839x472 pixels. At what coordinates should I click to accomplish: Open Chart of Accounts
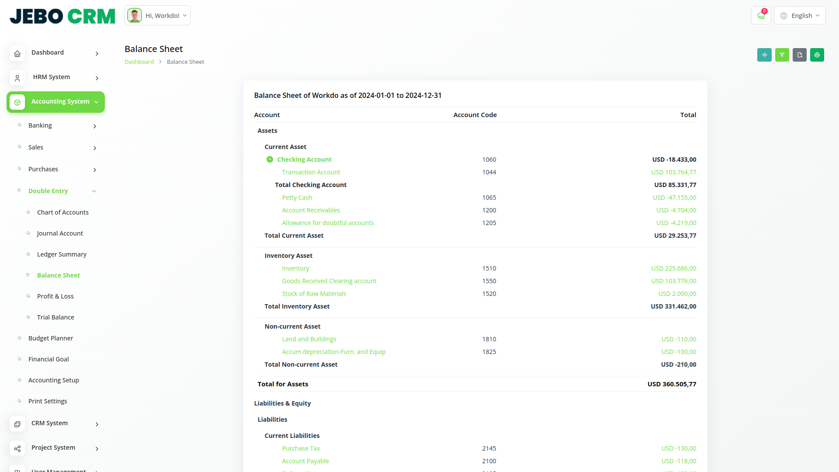(x=62, y=212)
